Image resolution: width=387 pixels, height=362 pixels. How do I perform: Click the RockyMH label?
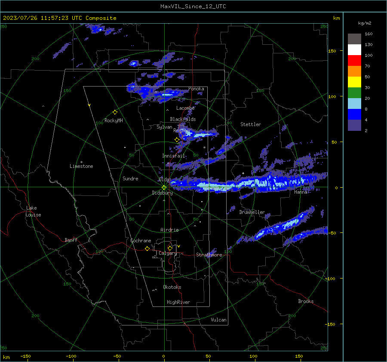[114, 121]
